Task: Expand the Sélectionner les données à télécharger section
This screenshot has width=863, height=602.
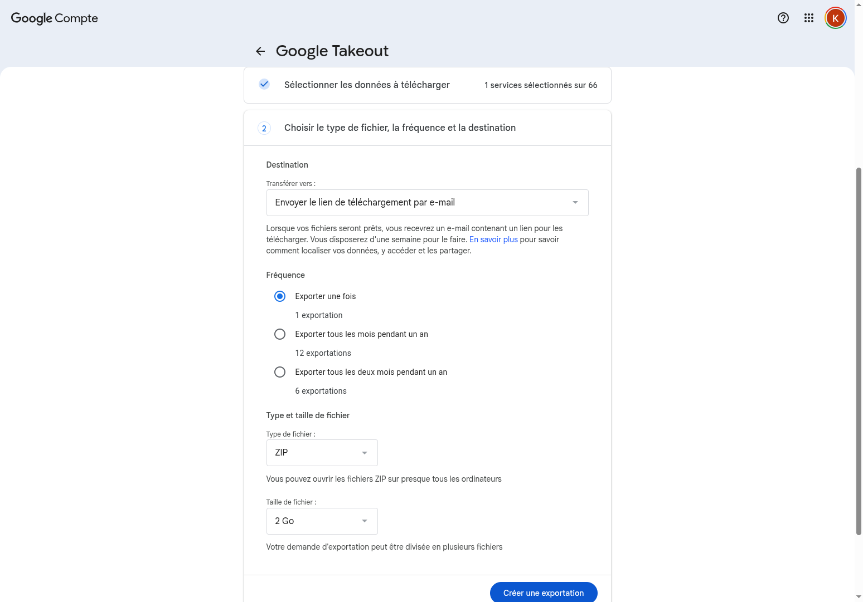Action: point(427,85)
